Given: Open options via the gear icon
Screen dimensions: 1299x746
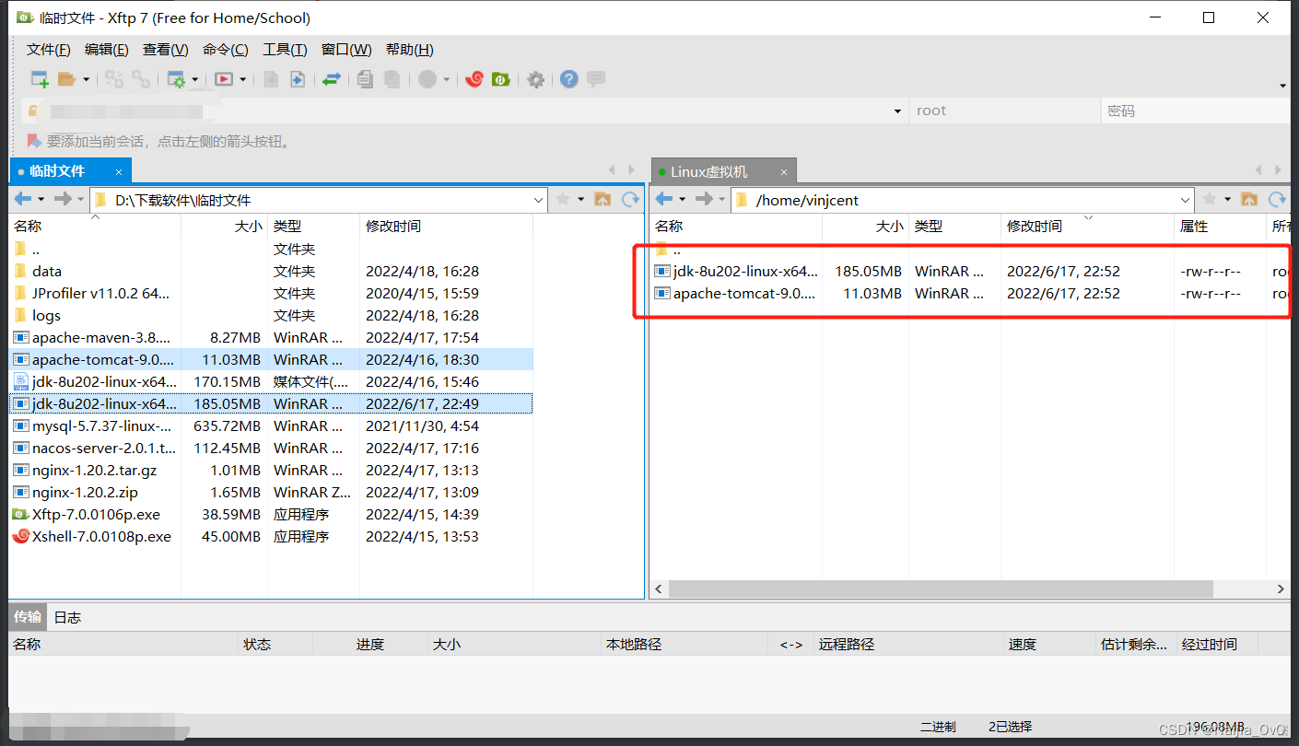Looking at the screenshot, I should click(535, 79).
